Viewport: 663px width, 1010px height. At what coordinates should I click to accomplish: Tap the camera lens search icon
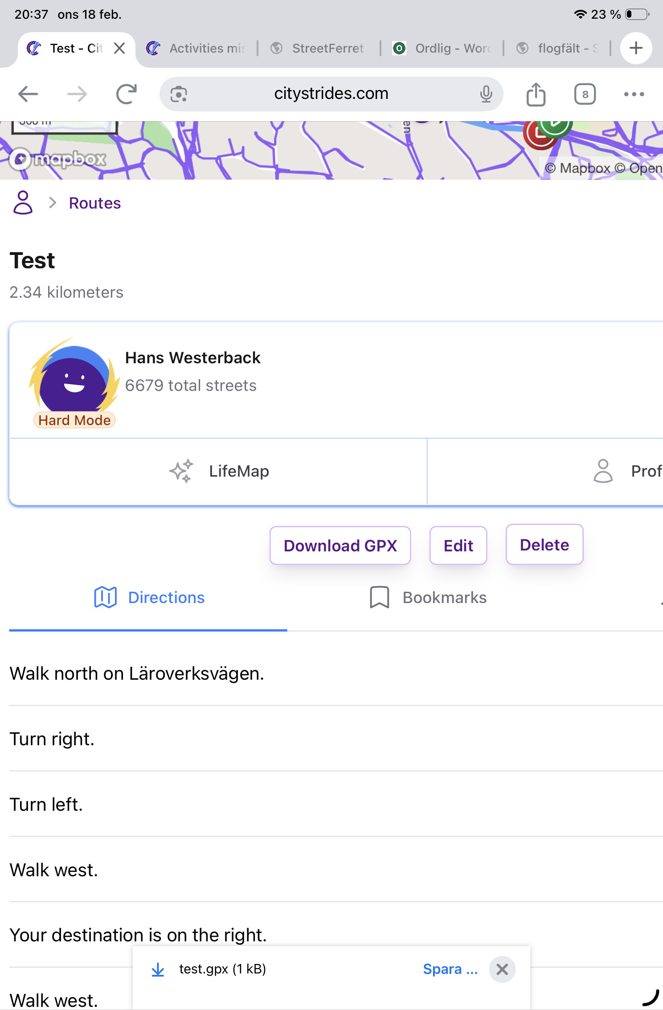click(x=179, y=94)
